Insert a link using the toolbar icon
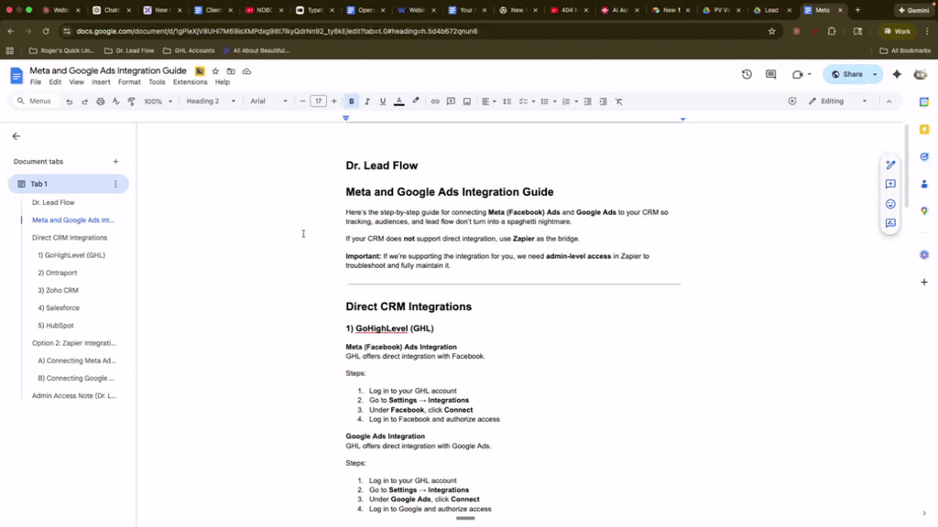This screenshot has height=527, width=938. (x=434, y=102)
